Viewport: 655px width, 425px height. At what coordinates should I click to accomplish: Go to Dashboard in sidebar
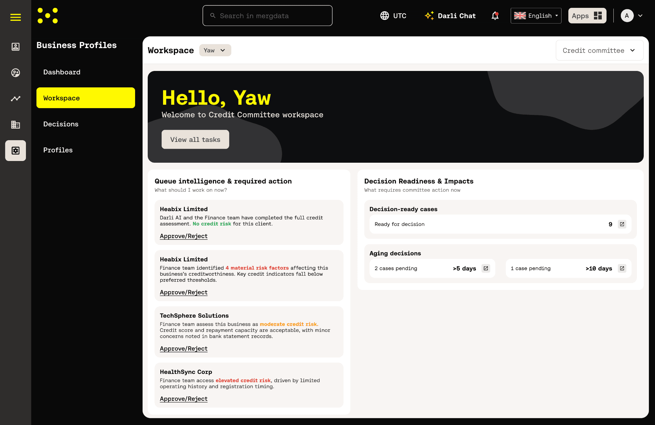[62, 72]
